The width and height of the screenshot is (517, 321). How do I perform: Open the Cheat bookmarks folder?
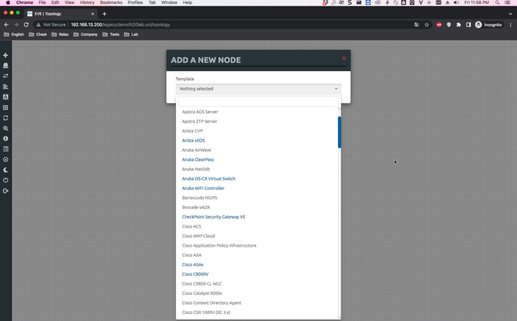point(37,34)
